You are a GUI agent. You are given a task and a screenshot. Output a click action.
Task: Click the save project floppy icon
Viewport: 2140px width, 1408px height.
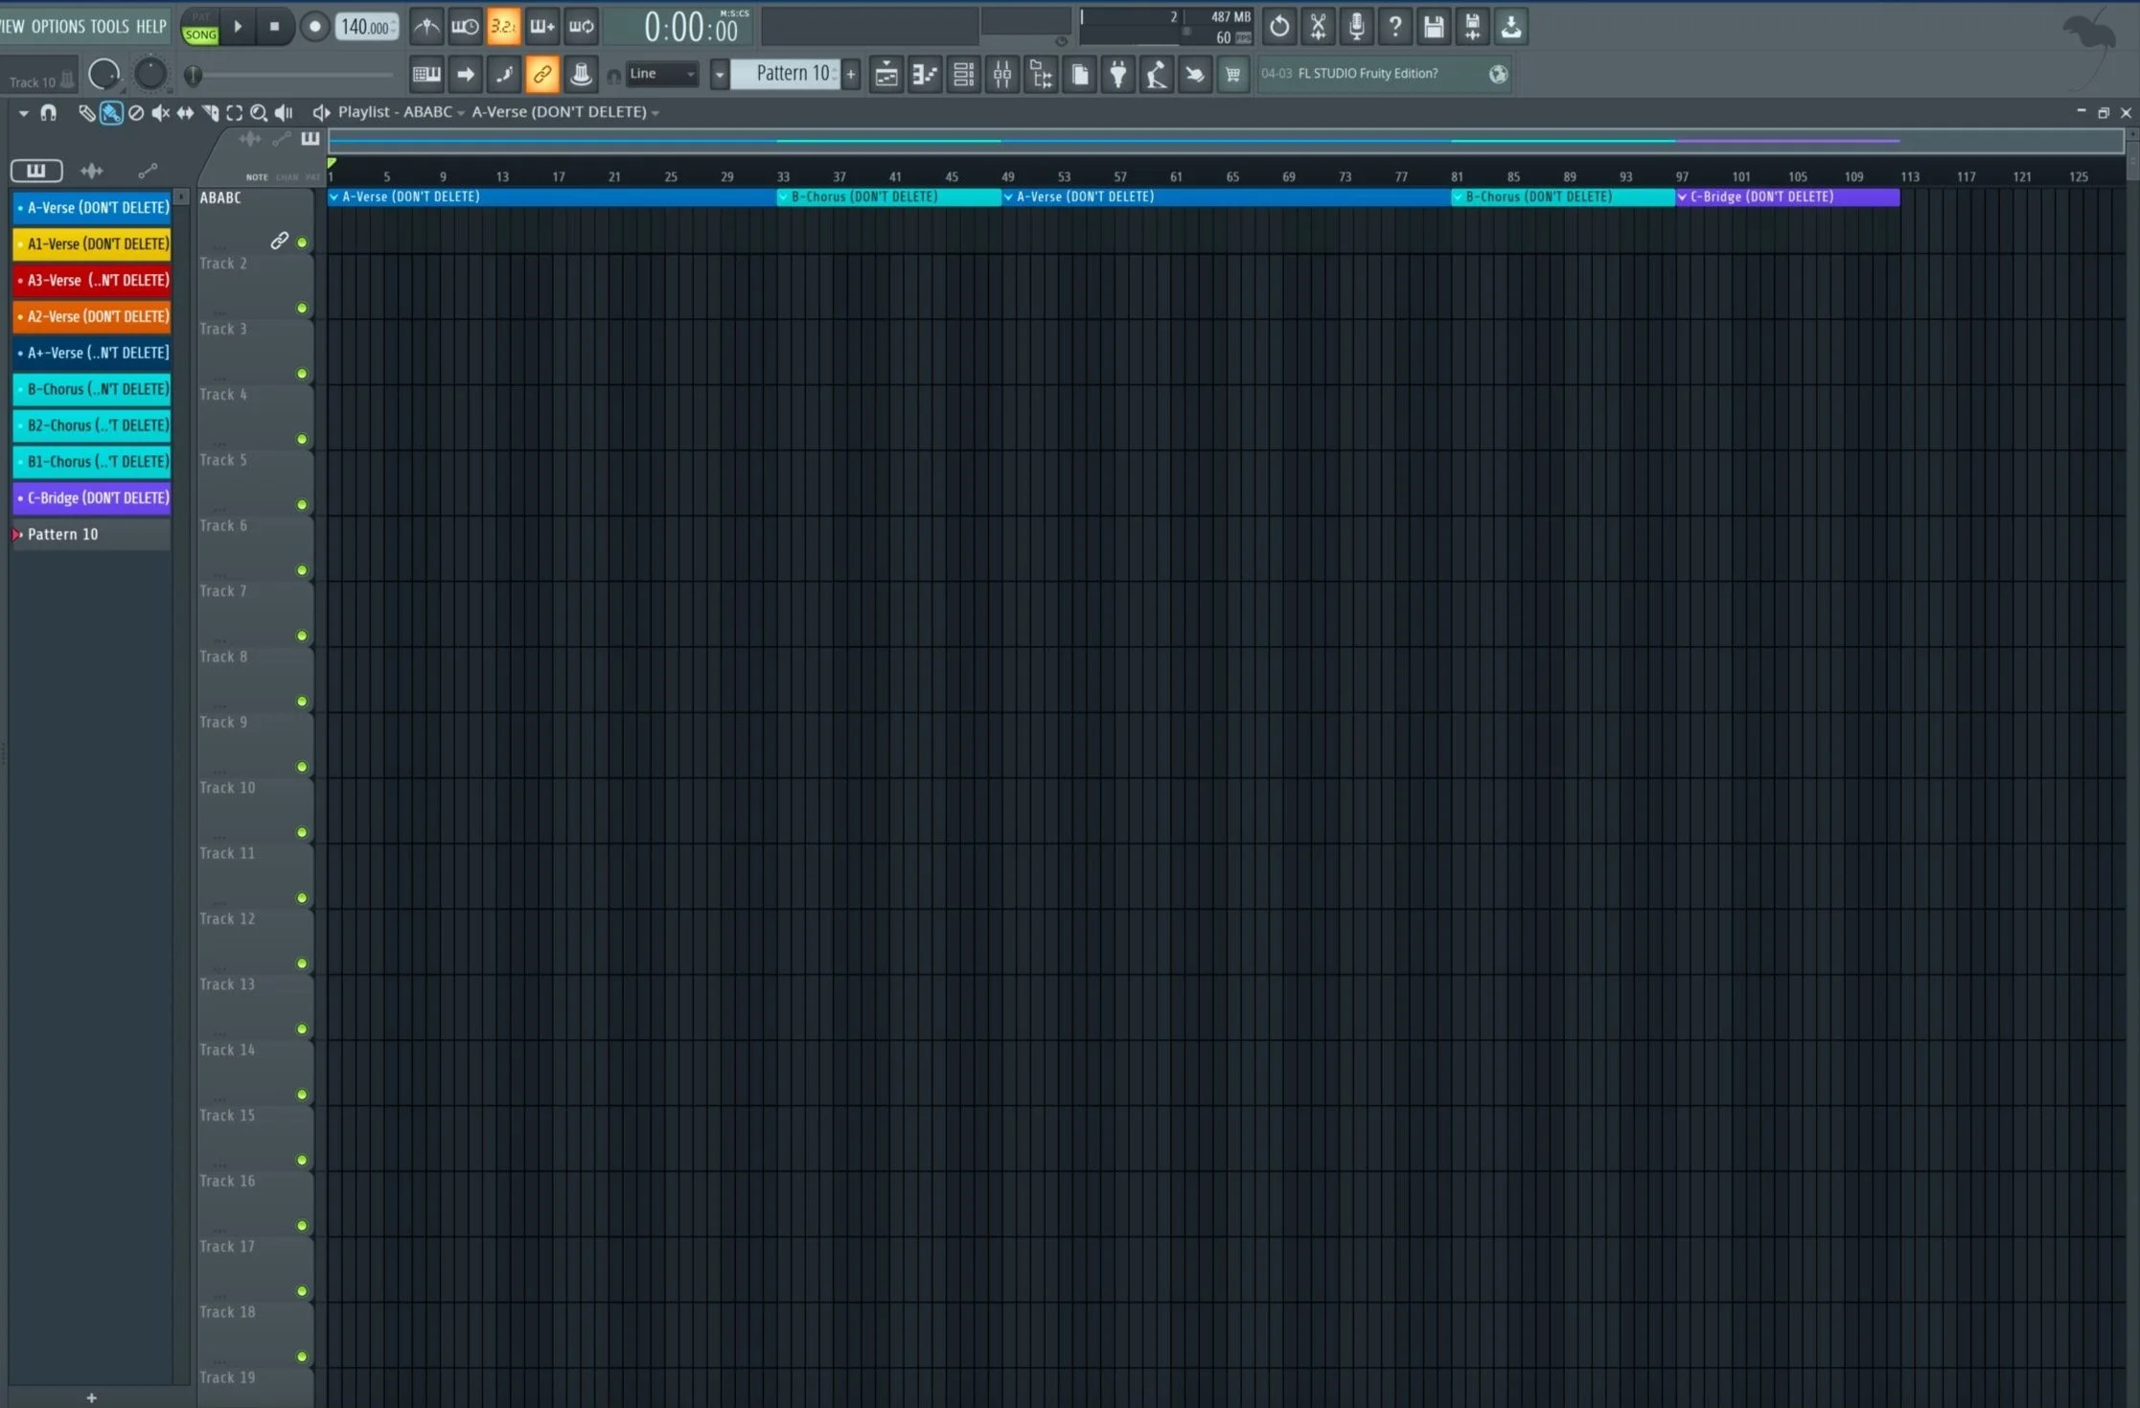pyautogui.click(x=1434, y=27)
